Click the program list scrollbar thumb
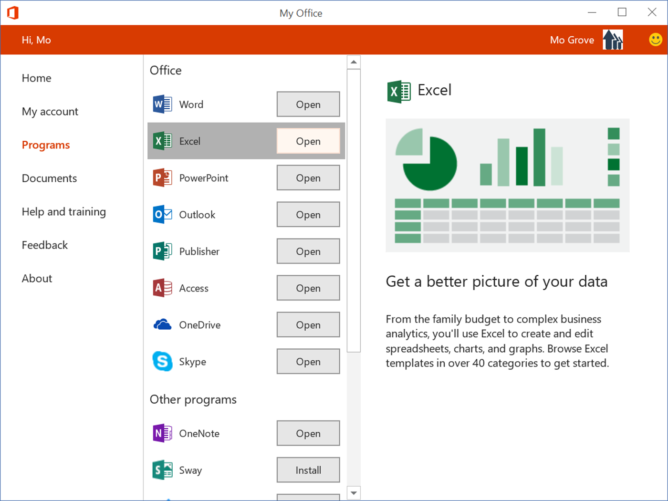The width and height of the screenshot is (668, 501). pyautogui.click(x=354, y=210)
